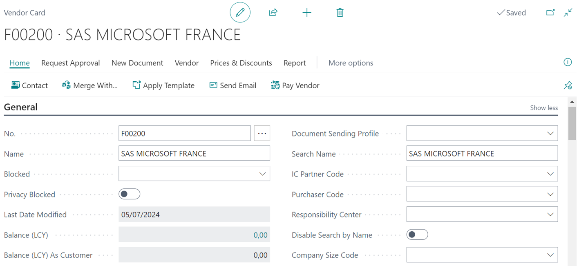This screenshot has height=266, width=579.
Task: Create new vendor with plus icon
Action: coord(306,13)
